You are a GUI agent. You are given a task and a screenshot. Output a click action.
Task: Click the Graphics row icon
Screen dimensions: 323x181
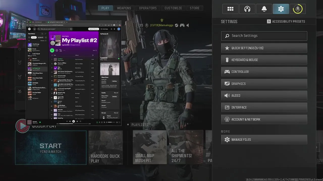point(227,84)
